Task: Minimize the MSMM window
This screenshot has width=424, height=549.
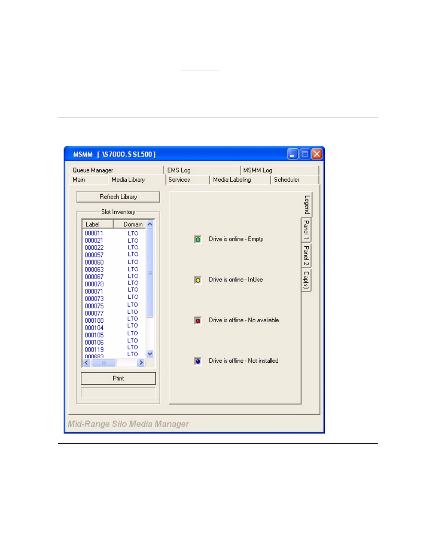Action: [x=292, y=154]
